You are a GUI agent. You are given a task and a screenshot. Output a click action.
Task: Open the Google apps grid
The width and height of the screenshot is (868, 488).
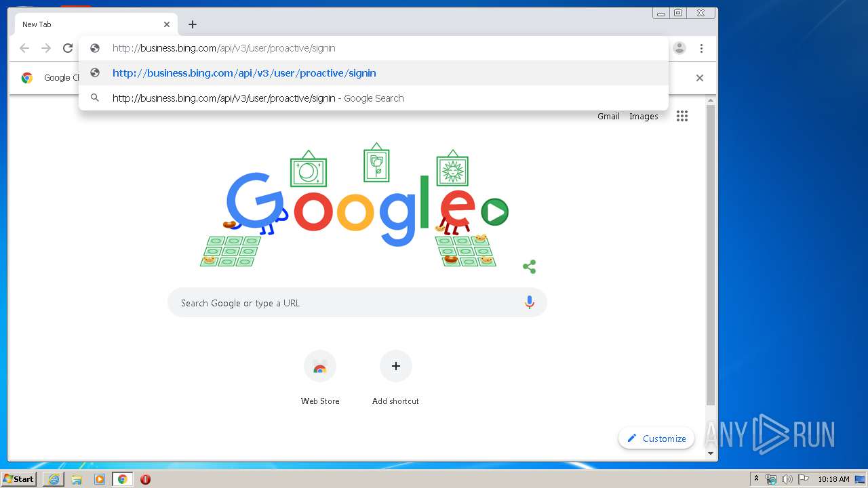pyautogui.click(x=682, y=116)
